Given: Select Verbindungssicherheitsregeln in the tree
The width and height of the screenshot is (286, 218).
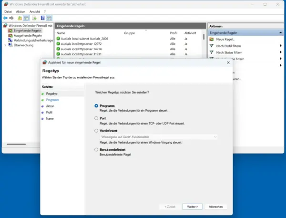Looking at the screenshot, I should [x=33, y=40].
